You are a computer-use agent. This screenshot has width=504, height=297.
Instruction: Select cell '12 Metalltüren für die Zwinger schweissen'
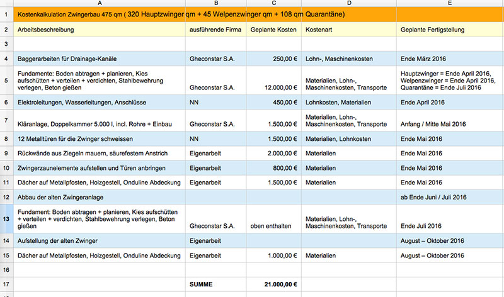click(x=100, y=138)
